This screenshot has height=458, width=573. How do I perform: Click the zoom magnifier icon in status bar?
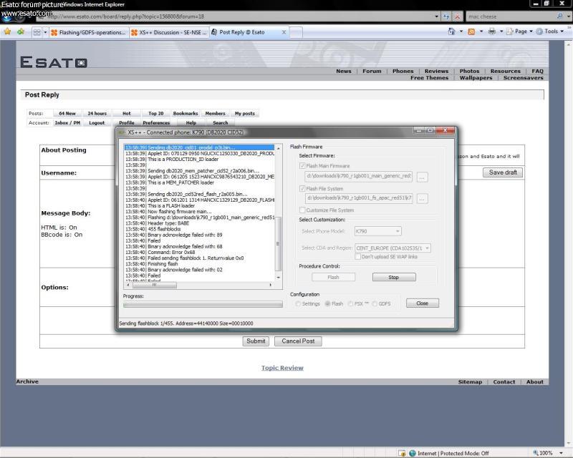[x=536, y=453]
